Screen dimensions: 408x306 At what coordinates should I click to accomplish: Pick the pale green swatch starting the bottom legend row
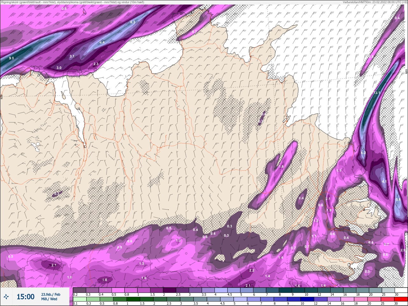pyautogui.click(x=80, y=299)
